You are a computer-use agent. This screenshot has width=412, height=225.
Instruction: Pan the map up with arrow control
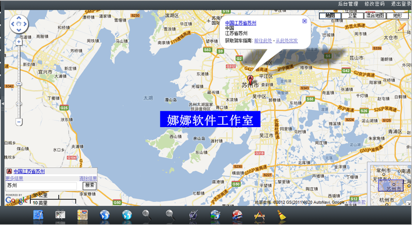pos(19,18)
